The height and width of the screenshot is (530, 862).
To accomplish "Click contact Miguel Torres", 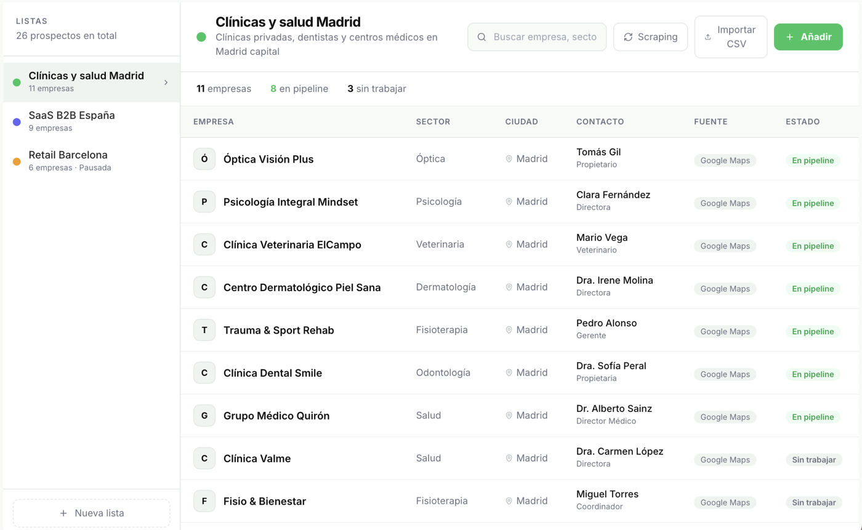I will tap(607, 494).
